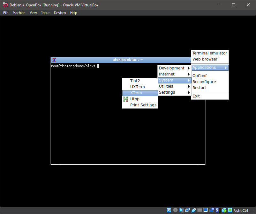Click the Htop icon in the System submenu
Viewport: 256px width, 214px height.
tap(126, 99)
